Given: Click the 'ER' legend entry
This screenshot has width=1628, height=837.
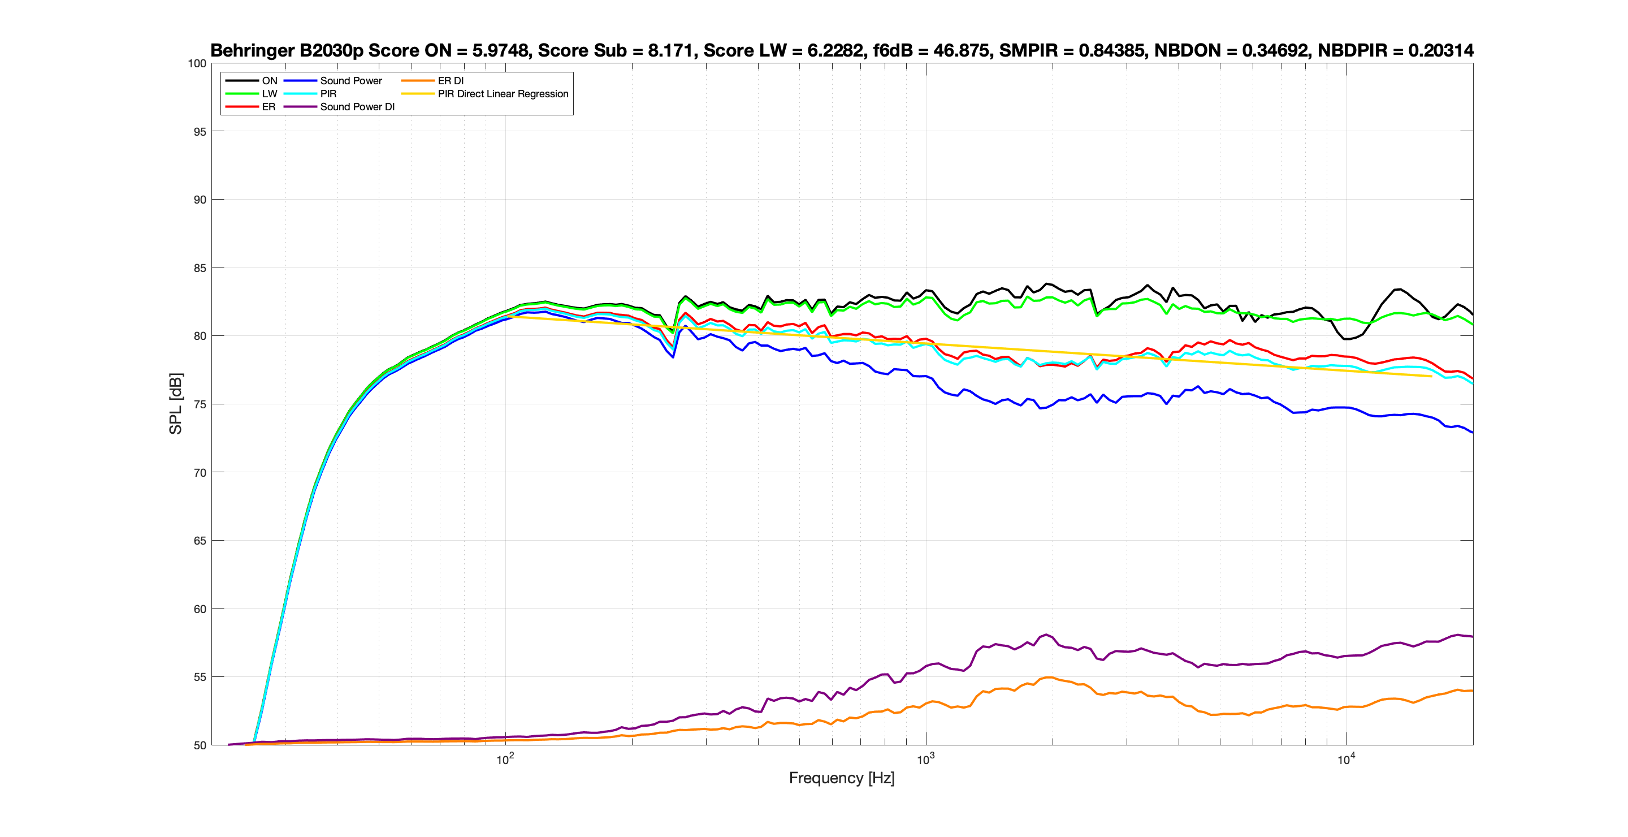Looking at the screenshot, I should (269, 107).
